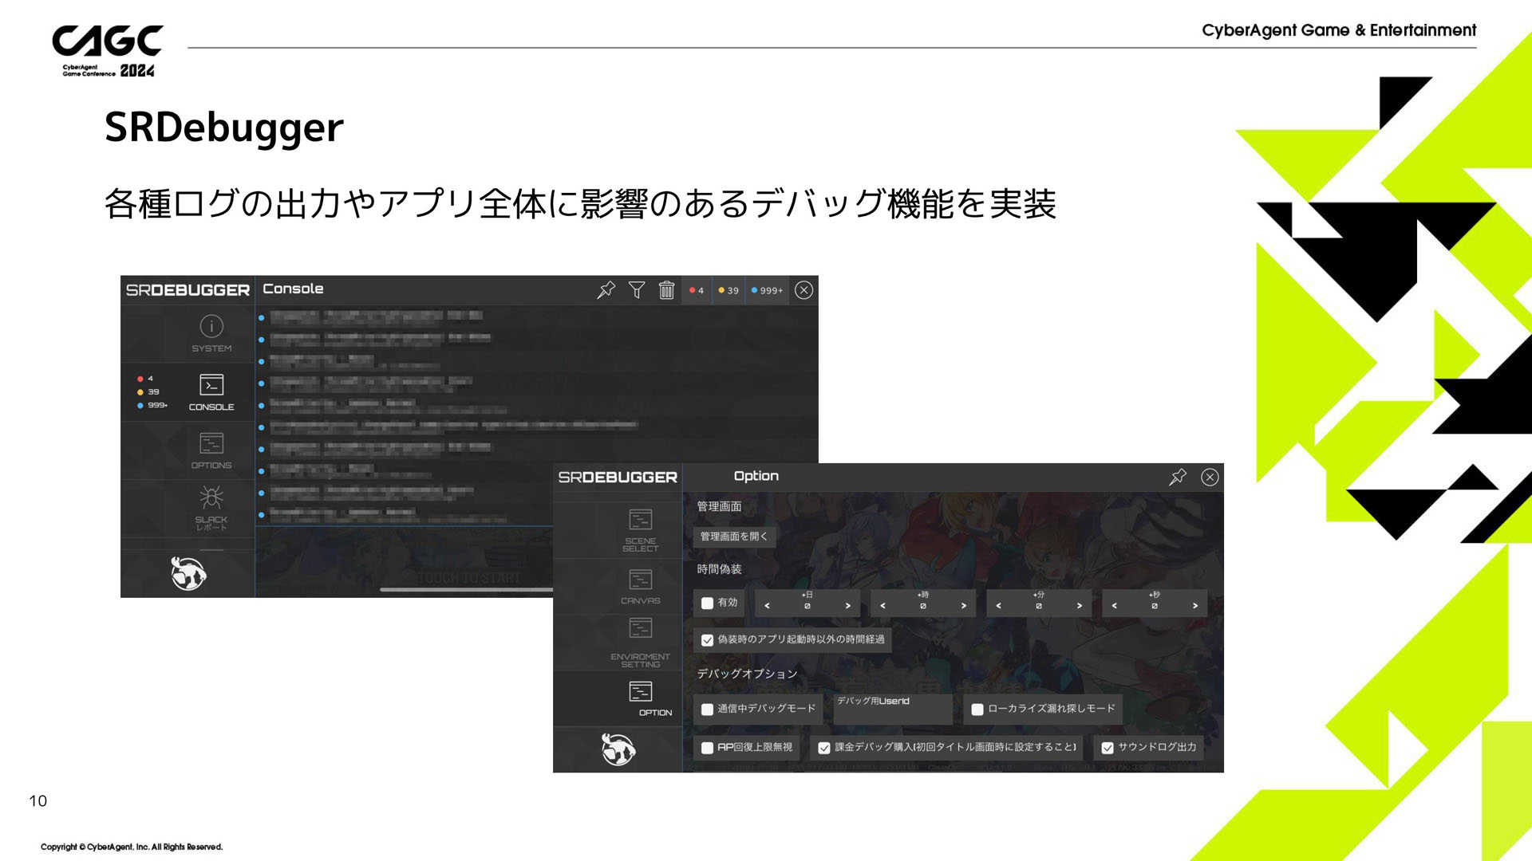1532x861 pixels.
Task: Toggle the 39 warnings filter button
Action: [728, 290]
